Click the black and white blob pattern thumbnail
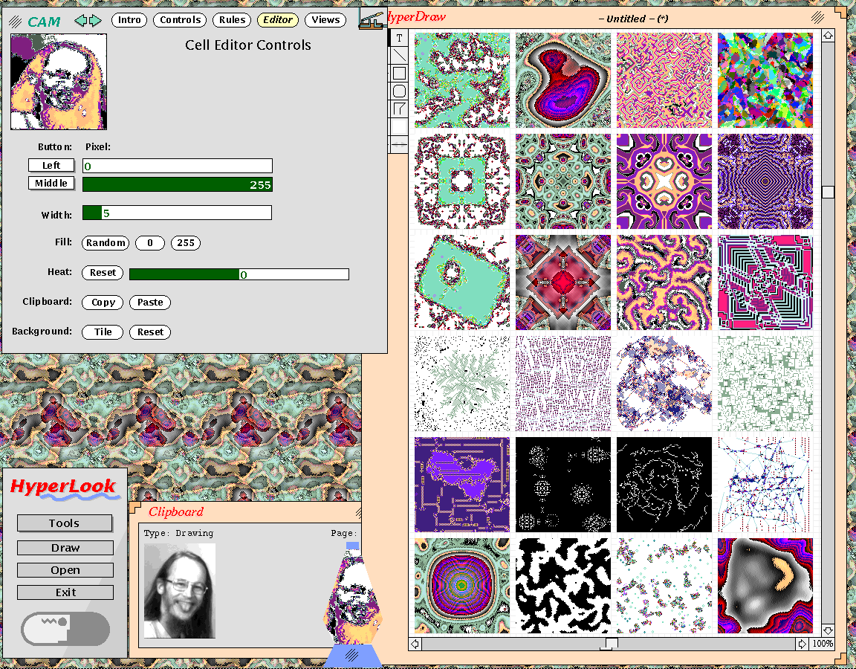Image resolution: width=856 pixels, height=669 pixels. point(563,586)
